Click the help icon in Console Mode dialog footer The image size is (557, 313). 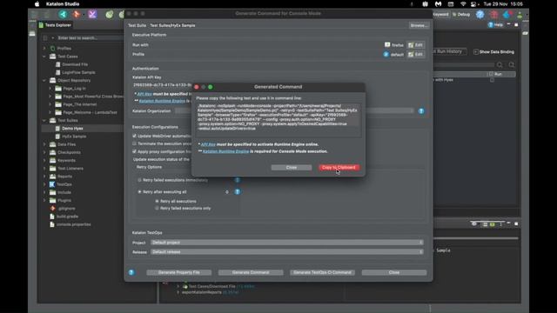[x=131, y=272]
